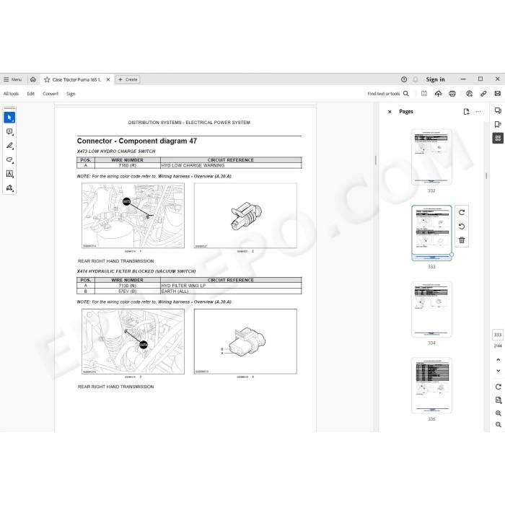
Task: Click the magnifier search icon
Action: tap(406, 94)
